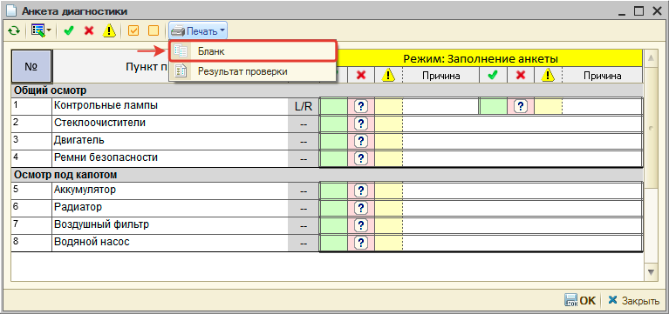
Task: Click the scrollbar down arrow
Action: 651,272
